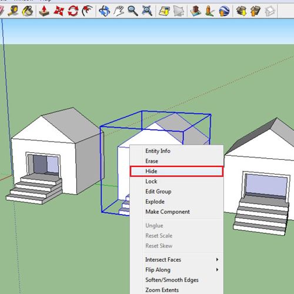Select the Rotate tool
Viewport: 294px width, 294px height.
(x=73, y=11)
